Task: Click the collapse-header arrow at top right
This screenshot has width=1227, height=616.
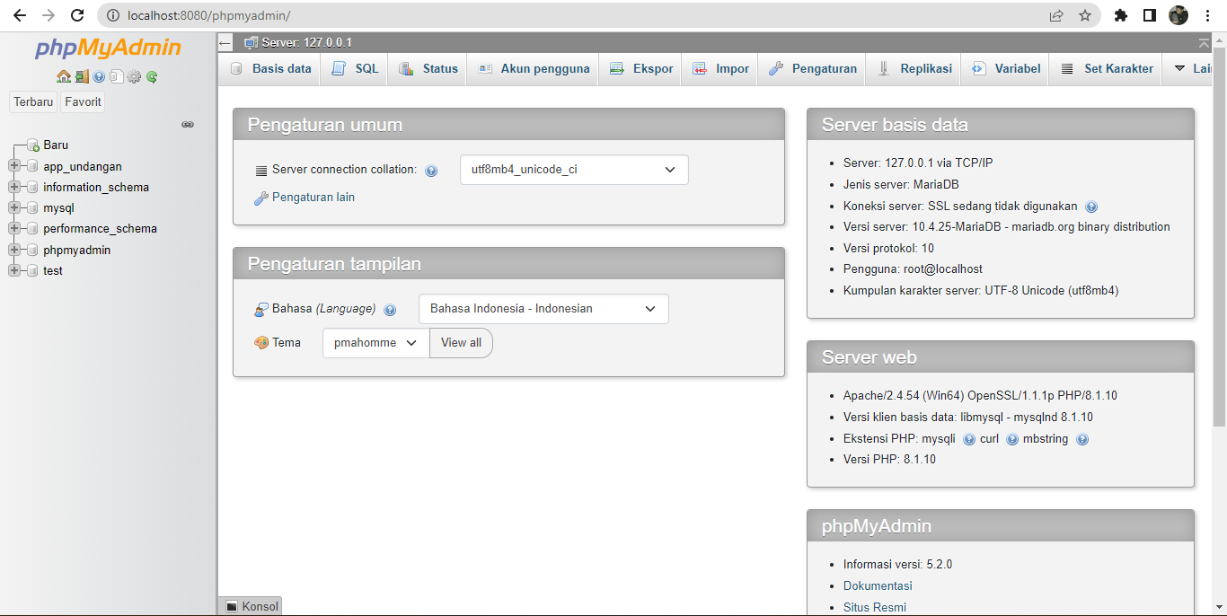Action: tap(1204, 43)
